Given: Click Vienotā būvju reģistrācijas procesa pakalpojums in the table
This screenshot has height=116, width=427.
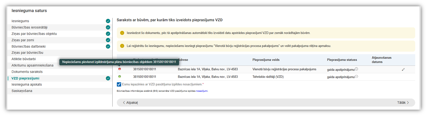Looking at the screenshot, I should pyautogui.click(x=284, y=69).
